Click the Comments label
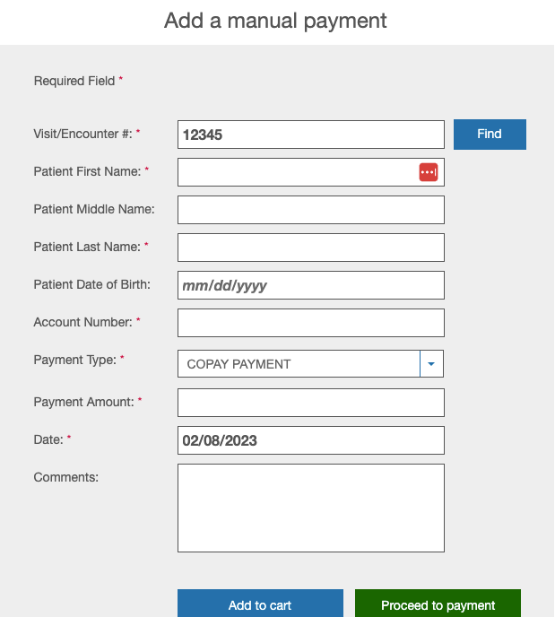Image resolution: width=555 pixels, height=617 pixels. click(x=65, y=477)
